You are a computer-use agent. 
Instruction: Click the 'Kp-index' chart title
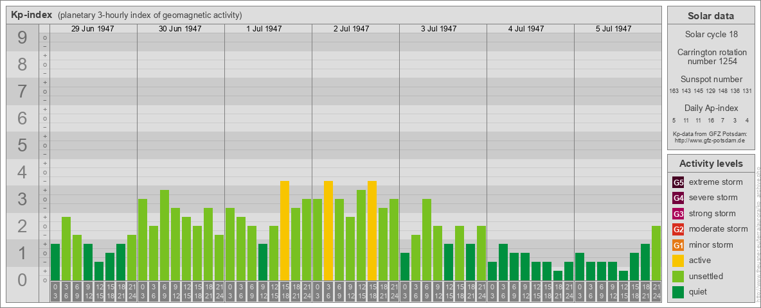click(x=31, y=15)
